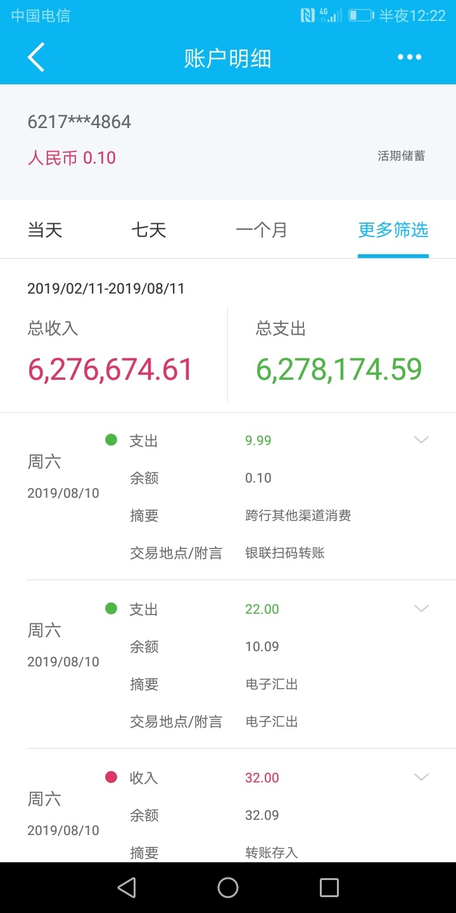Tap the 4G signal strength icon

pos(331,15)
